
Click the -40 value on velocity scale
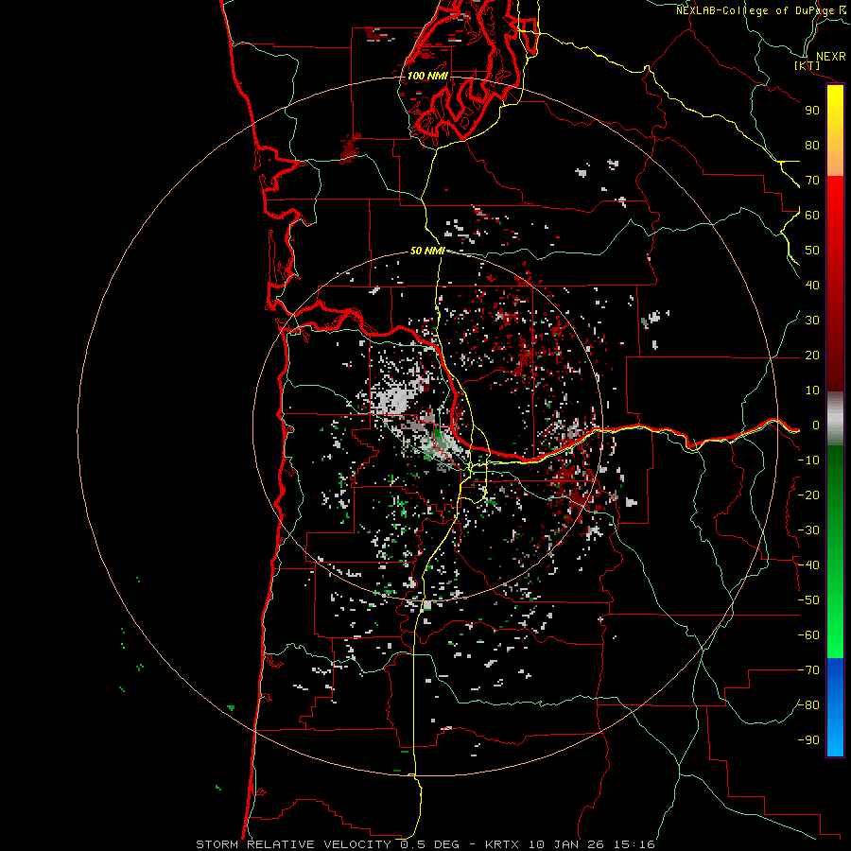pyautogui.click(x=808, y=565)
